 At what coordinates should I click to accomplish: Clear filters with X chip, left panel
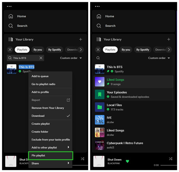pyautogui.click(x=10, y=50)
